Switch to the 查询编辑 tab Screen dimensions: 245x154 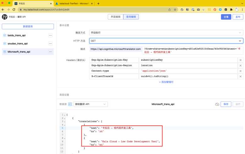(x=131, y=17)
